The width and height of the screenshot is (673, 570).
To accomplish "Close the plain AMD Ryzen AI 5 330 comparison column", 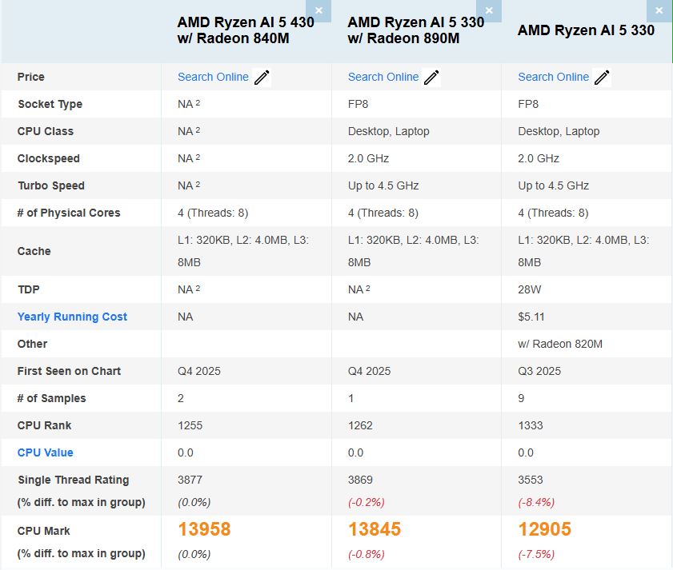I will pos(658,10).
